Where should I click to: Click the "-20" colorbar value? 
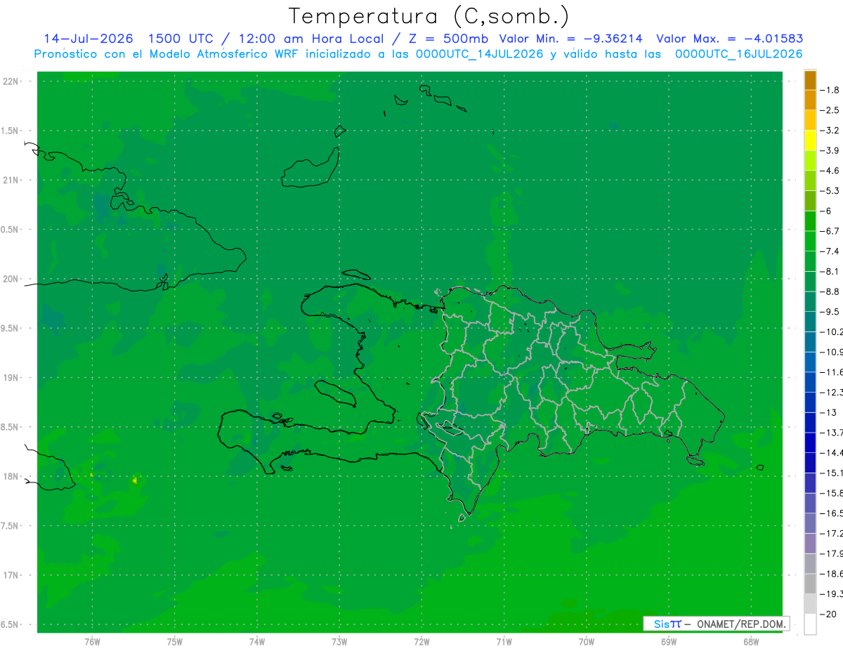828,614
